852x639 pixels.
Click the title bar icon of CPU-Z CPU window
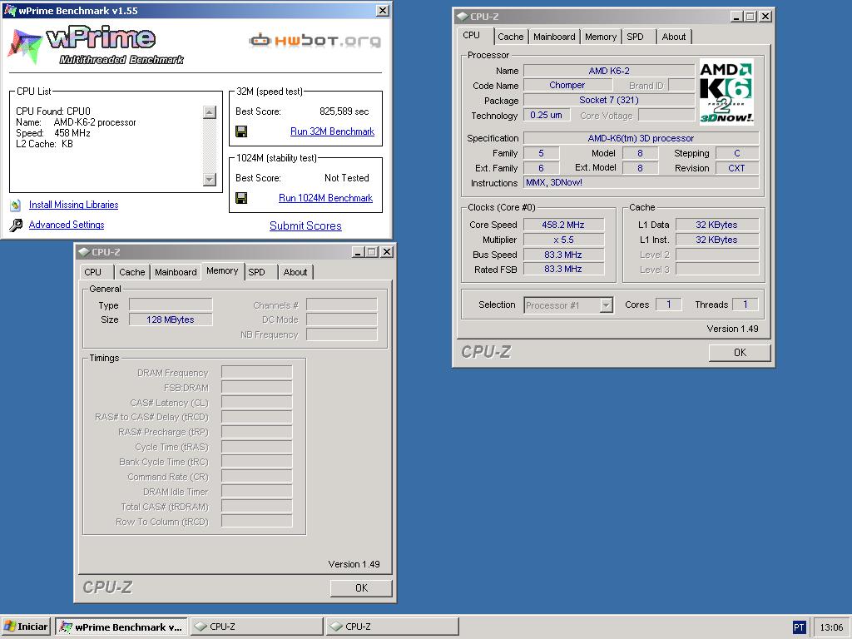[463, 17]
